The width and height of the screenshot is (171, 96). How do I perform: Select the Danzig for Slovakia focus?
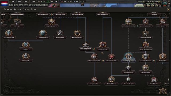145,58
